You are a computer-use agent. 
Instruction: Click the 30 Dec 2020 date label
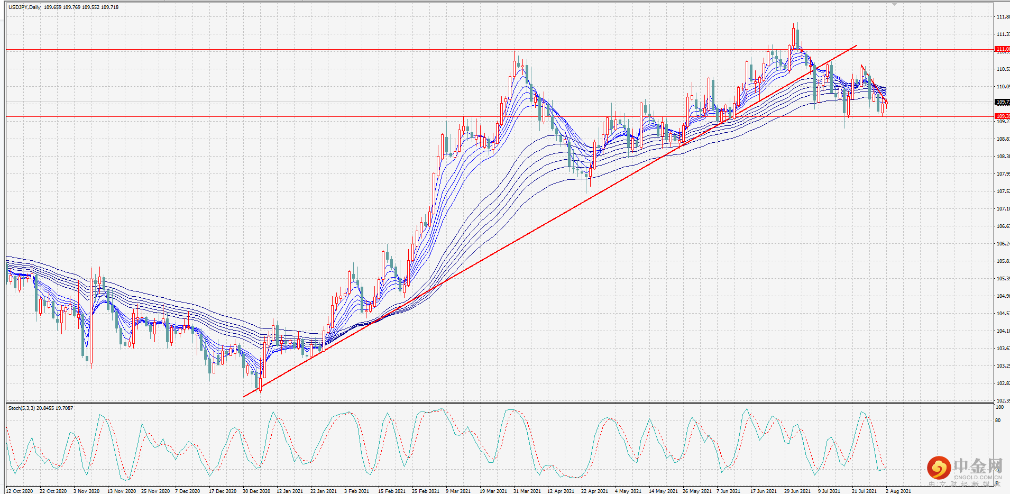tap(256, 491)
